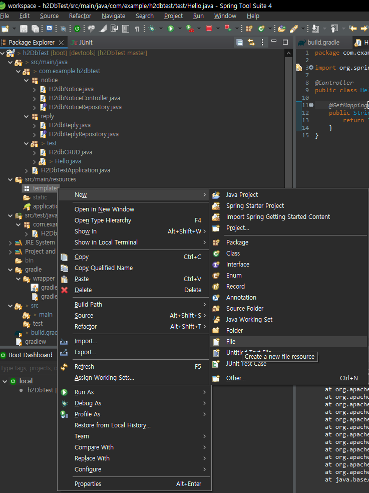Collapse the gradle folder node
The width and height of the screenshot is (369, 493).
tap(11, 270)
